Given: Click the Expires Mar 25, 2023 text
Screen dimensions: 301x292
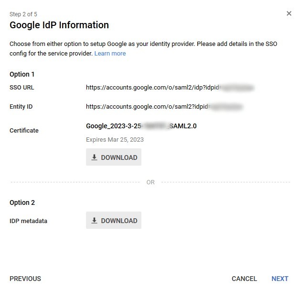Looking at the screenshot, I should click(x=115, y=139).
